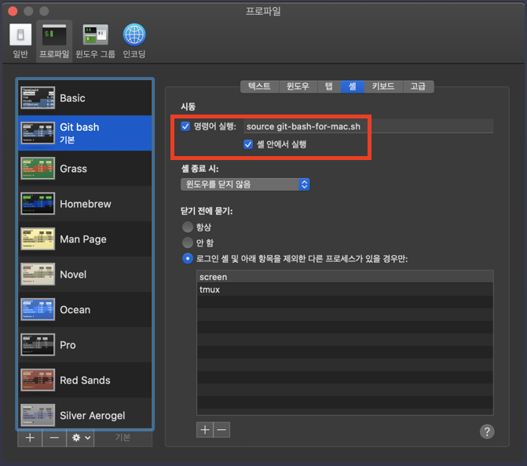Select the 항상 radio button
The height and width of the screenshot is (466, 527).
coord(187,227)
